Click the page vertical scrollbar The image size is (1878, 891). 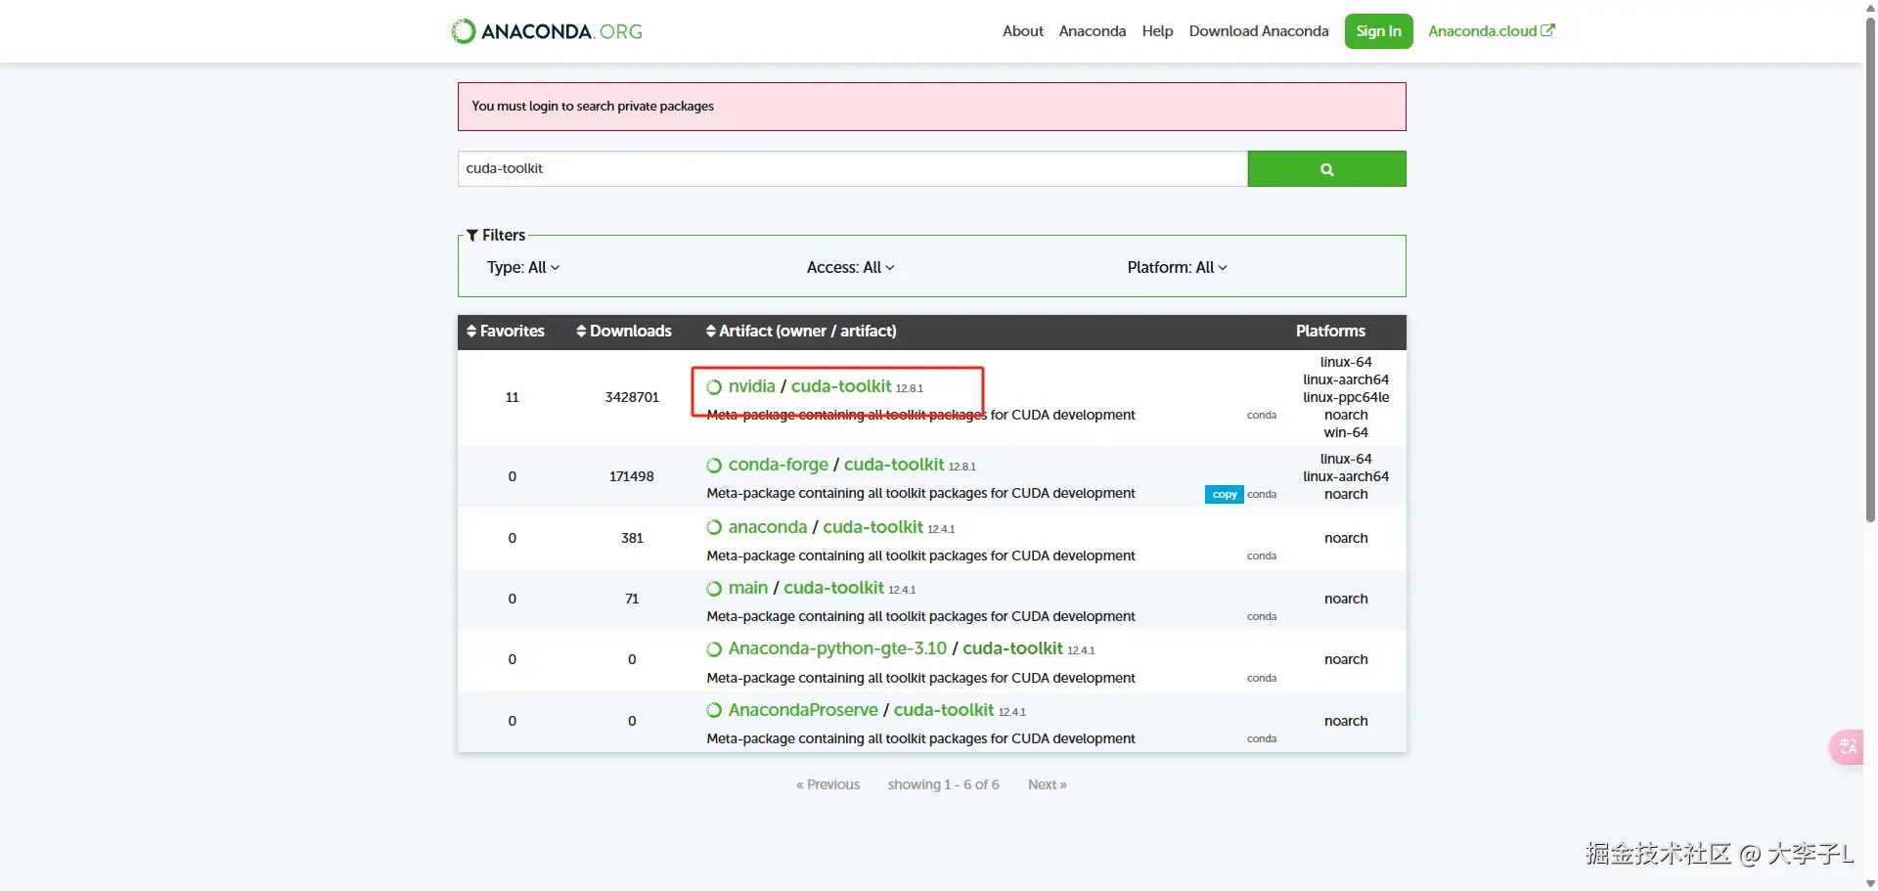pos(1870,269)
